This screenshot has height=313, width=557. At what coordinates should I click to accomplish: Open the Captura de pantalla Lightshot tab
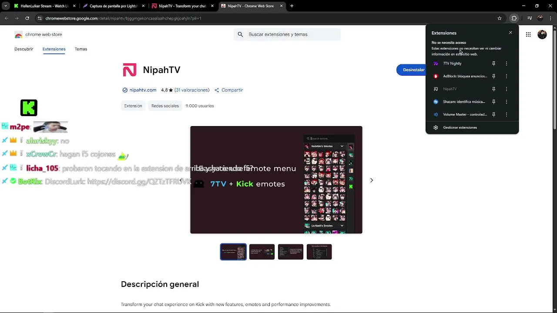[113, 6]
